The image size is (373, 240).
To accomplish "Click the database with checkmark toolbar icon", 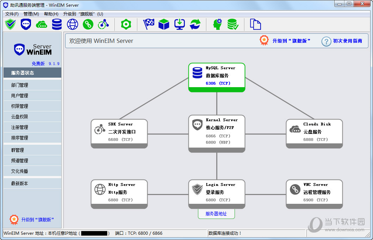I will tap(233, 24).
